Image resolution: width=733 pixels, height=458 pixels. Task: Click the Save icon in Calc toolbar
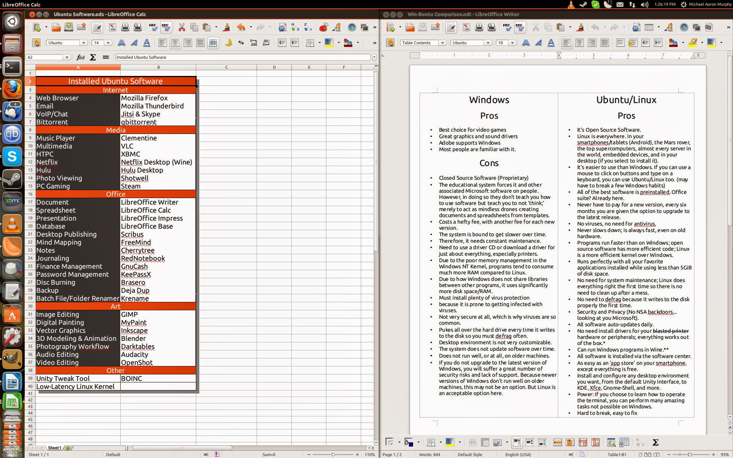tap(69, 27)
